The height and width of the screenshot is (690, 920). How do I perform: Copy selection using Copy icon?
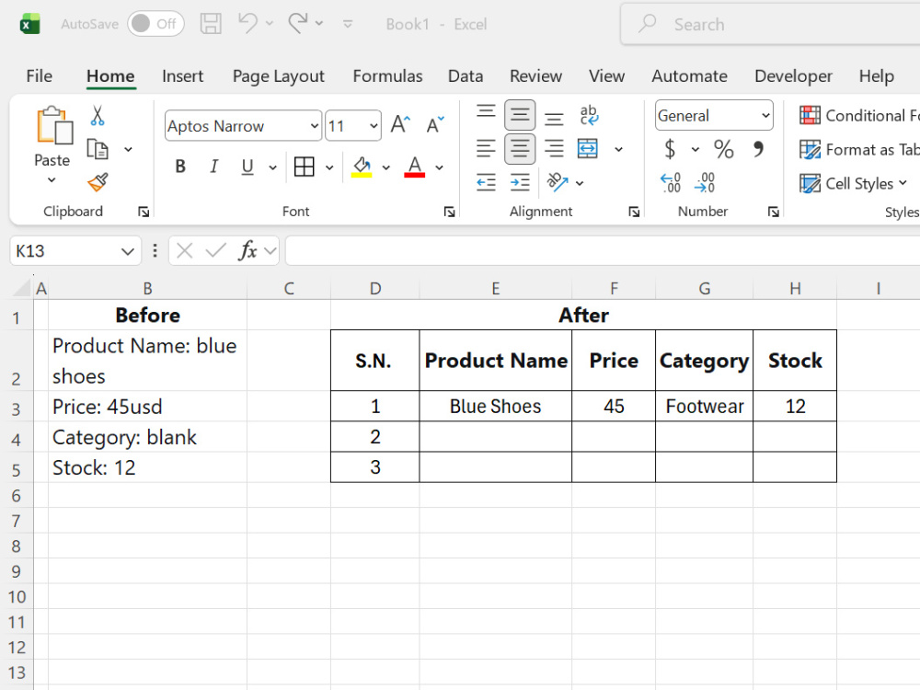tap(98, 150)
